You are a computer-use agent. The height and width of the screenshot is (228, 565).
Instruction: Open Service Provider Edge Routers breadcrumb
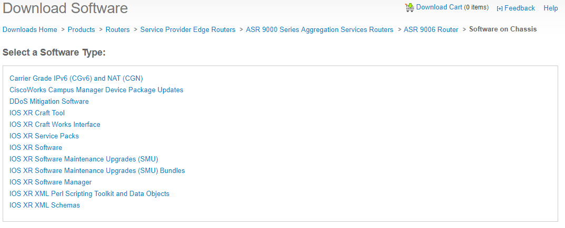pos(188,30)
